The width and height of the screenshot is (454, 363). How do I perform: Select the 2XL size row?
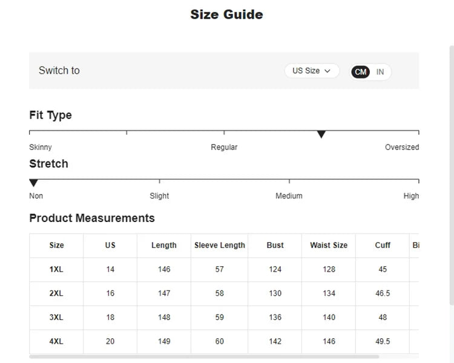pyautogui.click(x=56, y=293)
